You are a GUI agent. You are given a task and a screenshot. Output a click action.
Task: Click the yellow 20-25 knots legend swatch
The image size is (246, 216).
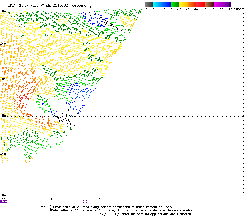(x=184, y=4)
